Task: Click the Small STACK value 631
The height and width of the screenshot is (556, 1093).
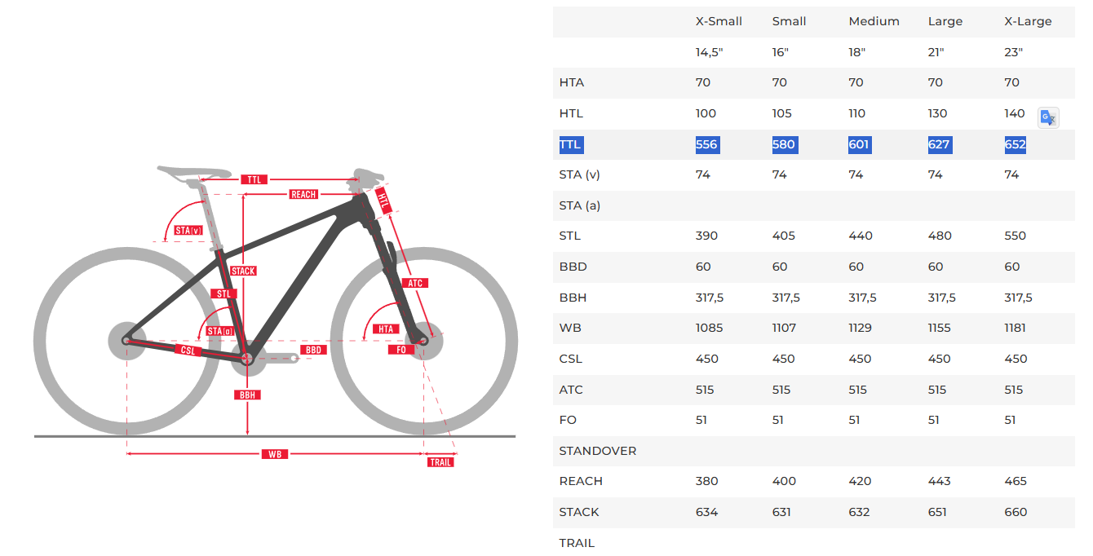Action: click(x=784, y=512)
